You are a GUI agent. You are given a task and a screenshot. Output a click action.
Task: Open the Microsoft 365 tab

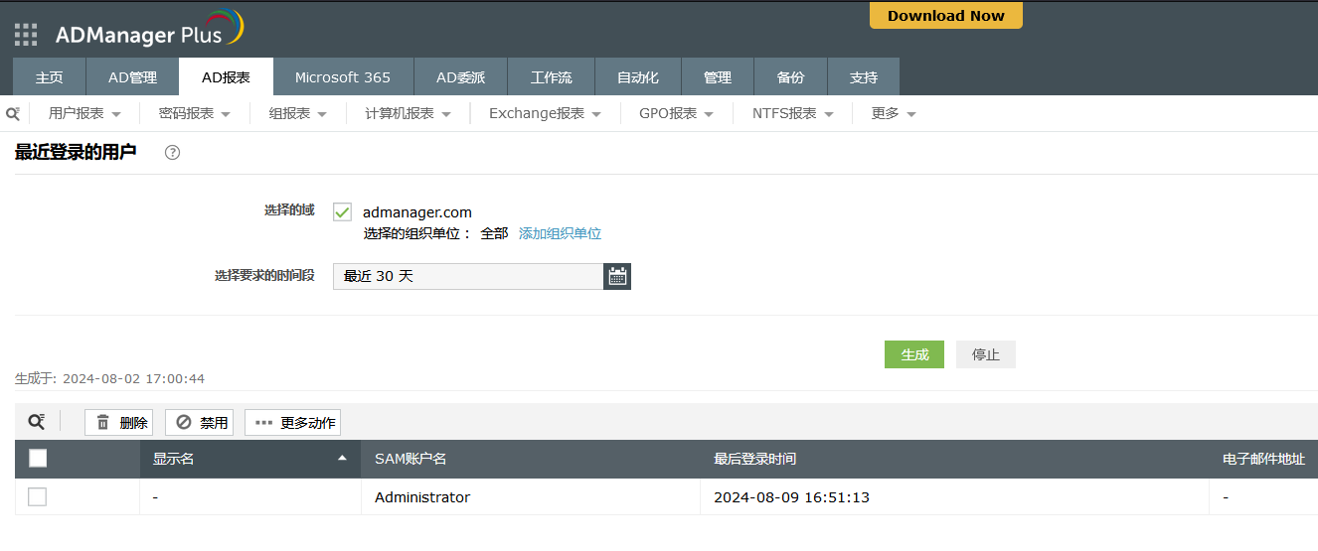point(343,77)
